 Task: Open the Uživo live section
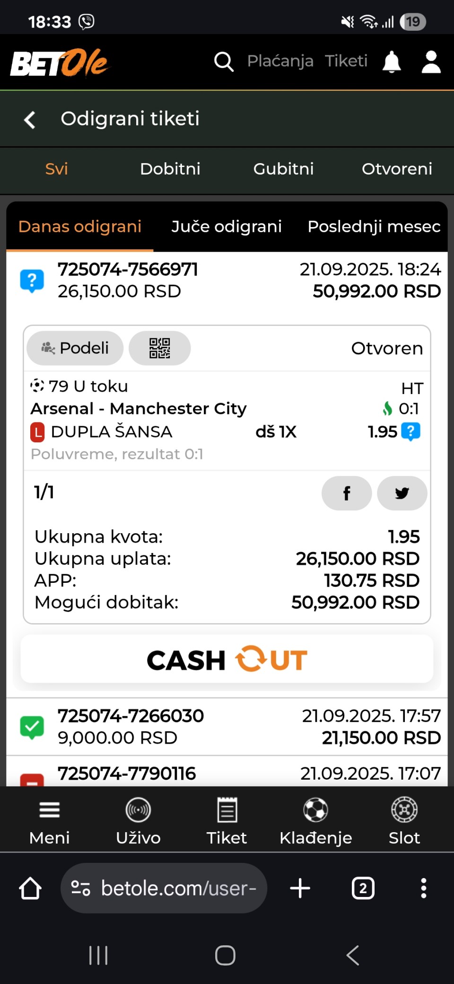pos(138,820)
